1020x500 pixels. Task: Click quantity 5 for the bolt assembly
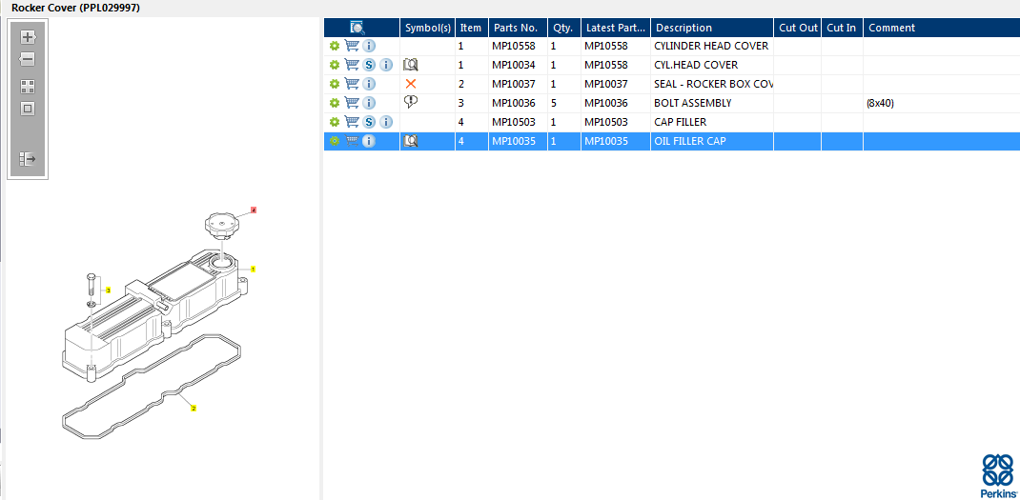click(554, 103)
